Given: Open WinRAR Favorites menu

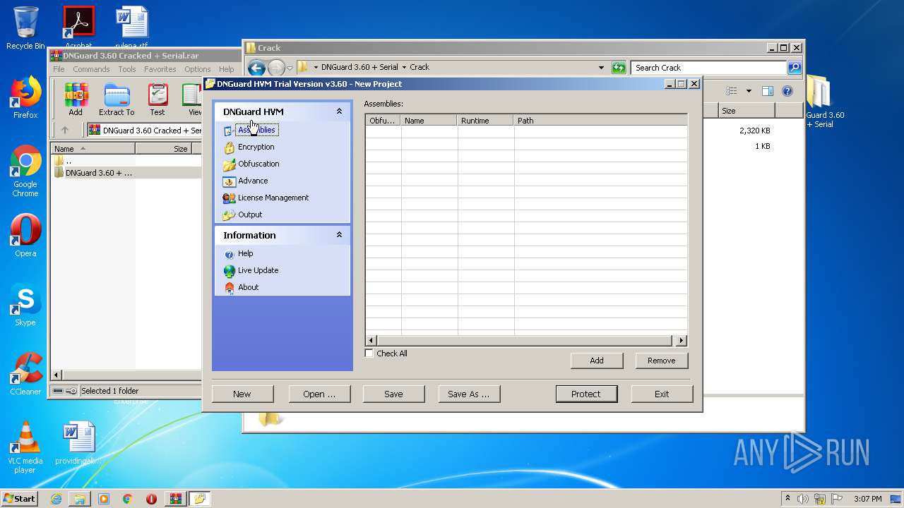Looking at the screenshot, I should 160,69.
